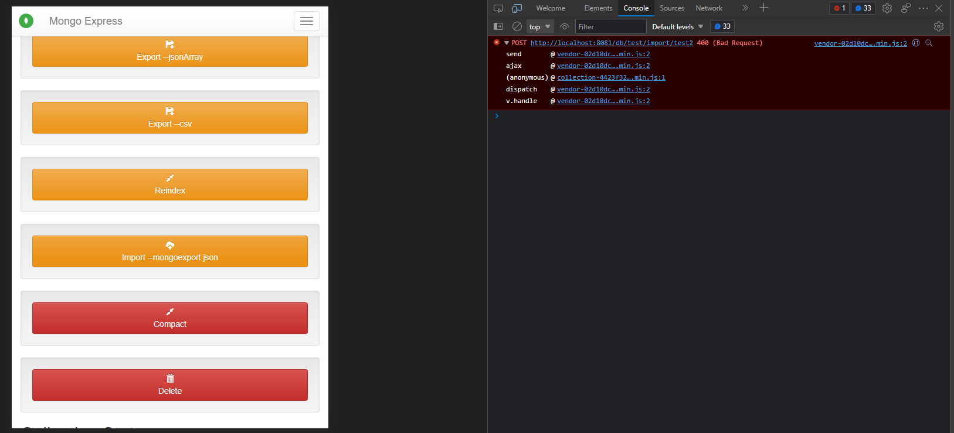Click the '(anonymous)' stack frame text

click(x=527, y=77)
